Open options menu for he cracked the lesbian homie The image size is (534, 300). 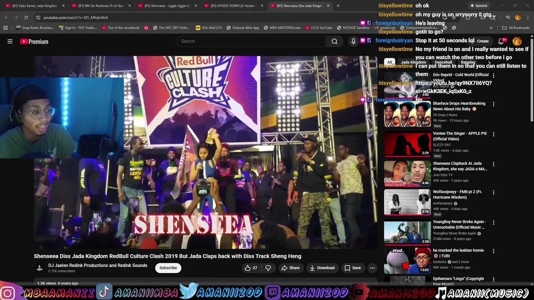(x=494, y=251)
